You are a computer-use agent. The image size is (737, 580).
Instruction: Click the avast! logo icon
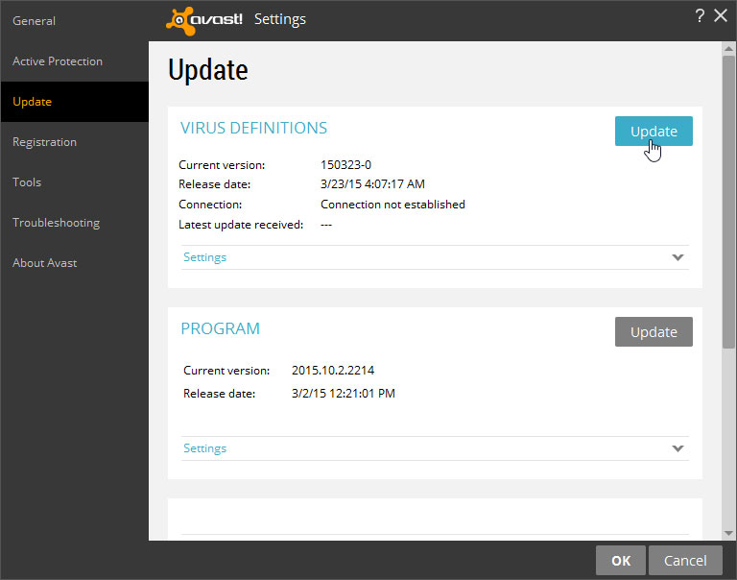204,21
